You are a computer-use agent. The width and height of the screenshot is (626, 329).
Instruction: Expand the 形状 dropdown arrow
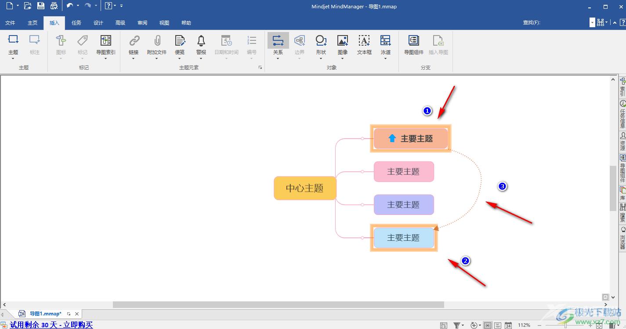pyautogui.click(x=321, y=58)
